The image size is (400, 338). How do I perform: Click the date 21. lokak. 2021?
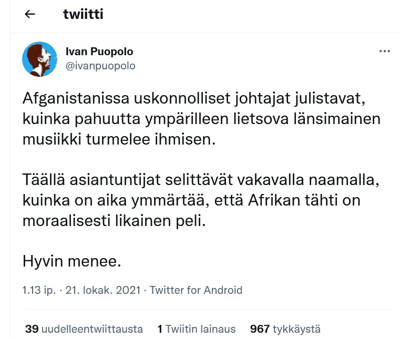point(104,290)
